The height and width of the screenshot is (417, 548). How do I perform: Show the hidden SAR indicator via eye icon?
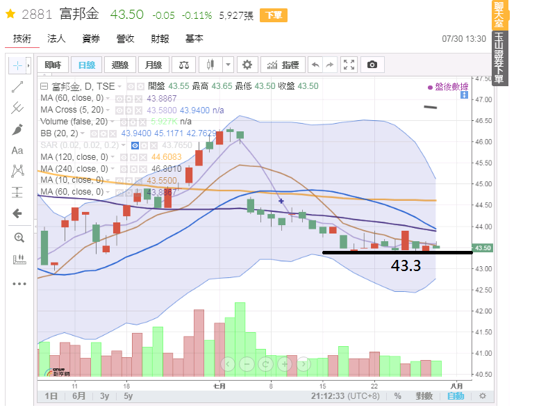(135, 145)
